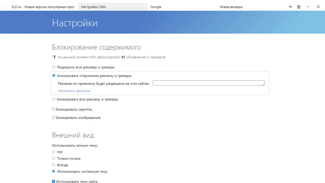The width and height of the screenshot is (325, 183).
Task: Set dark theme to Всегда
Action: click(54, 165)
